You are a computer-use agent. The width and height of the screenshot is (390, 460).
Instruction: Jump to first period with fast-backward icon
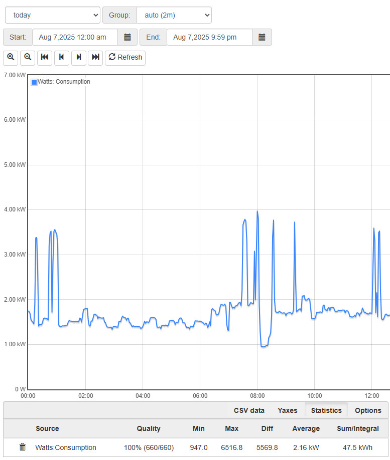[x=45, y=57]
